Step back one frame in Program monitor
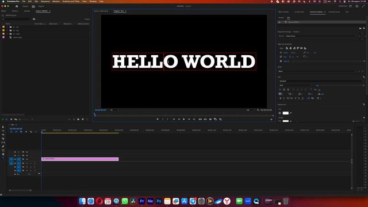 coord(179,119)
